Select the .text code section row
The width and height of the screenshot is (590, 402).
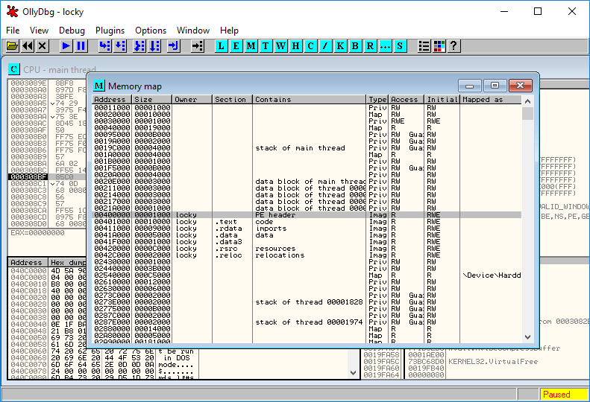coord(307,222)
